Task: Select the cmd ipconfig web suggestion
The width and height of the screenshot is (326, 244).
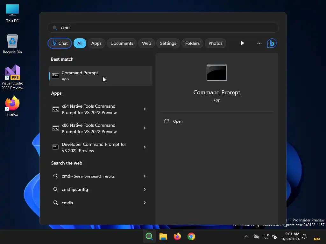Action: (100, 189)
